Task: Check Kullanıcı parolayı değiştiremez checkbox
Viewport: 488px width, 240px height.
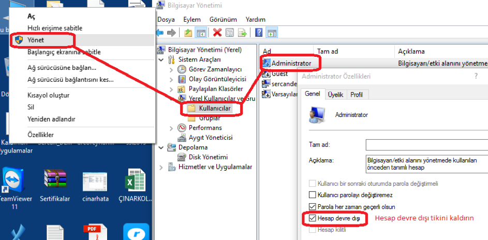Action: [312, 195]
